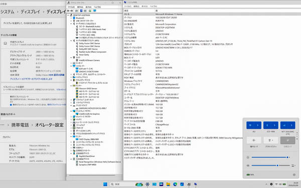Collapse the ディスク ドライブ node

(x=71, y=105)
